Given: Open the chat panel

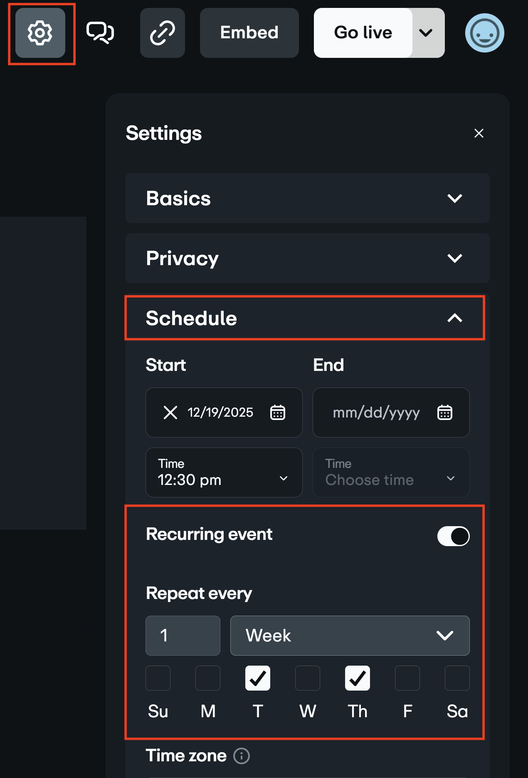Looking at the screenshot, I should [100, 32].
